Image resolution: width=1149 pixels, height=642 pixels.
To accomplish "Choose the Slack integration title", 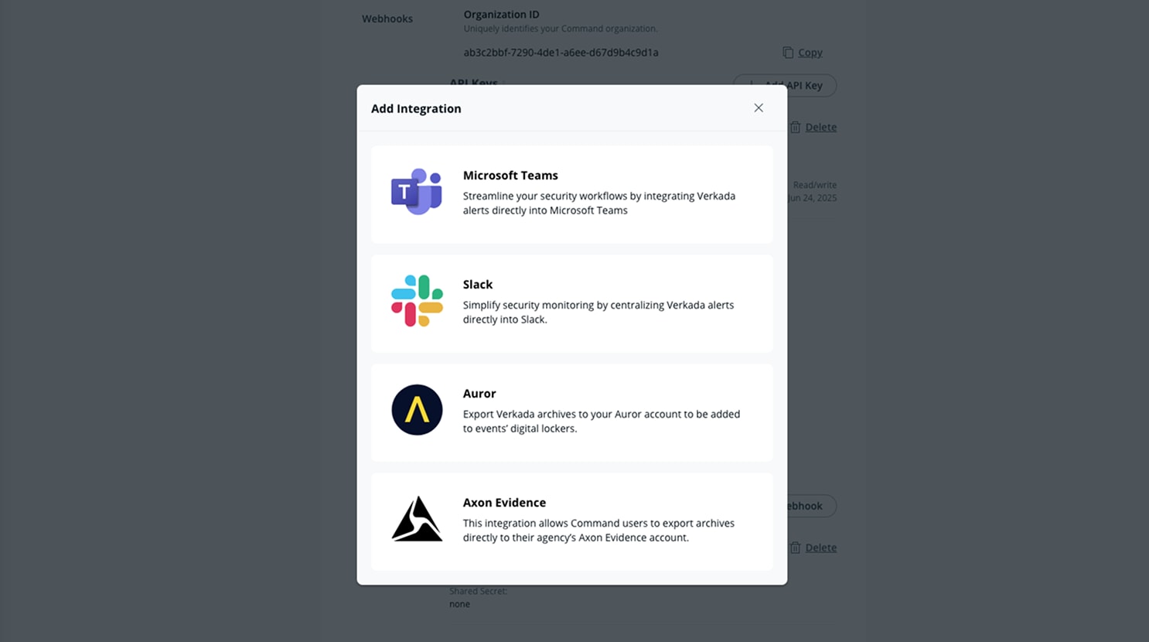I will 478,285.
